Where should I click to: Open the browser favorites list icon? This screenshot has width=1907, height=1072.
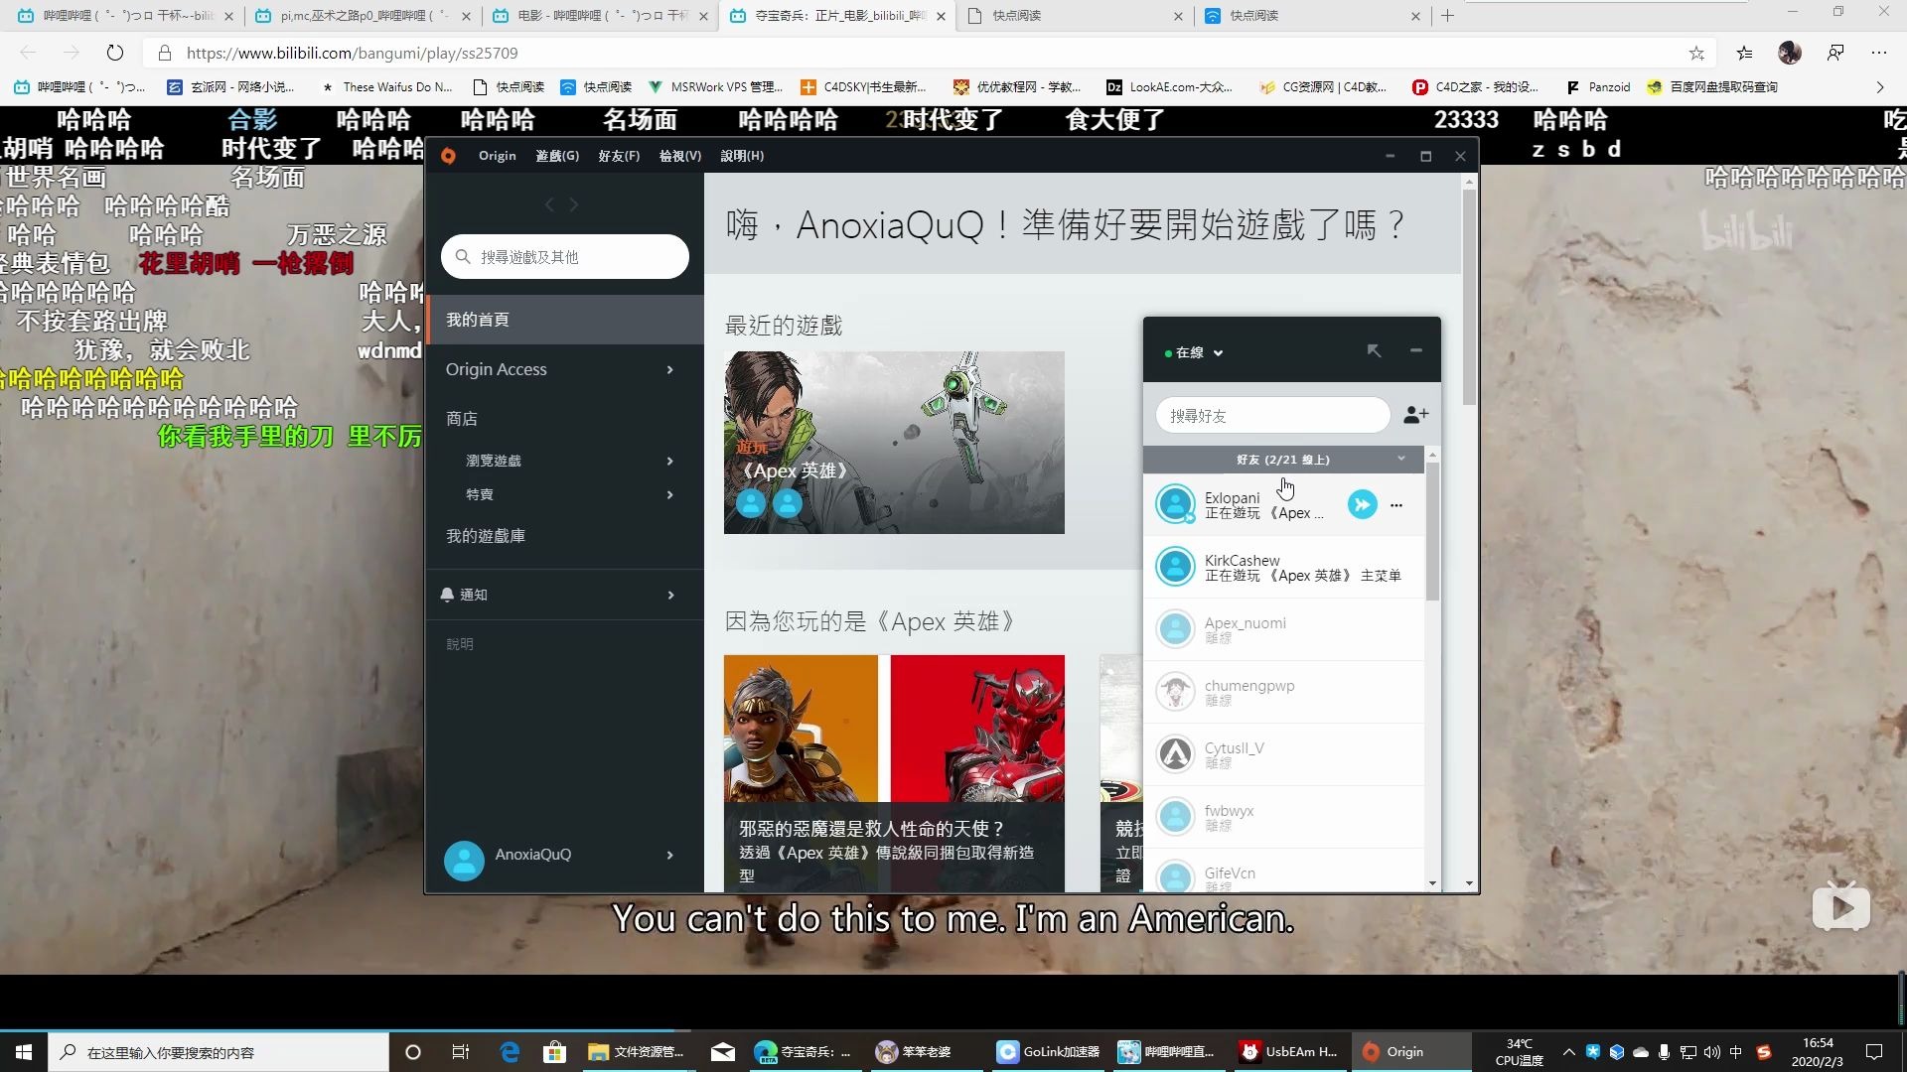point(1744,53)
